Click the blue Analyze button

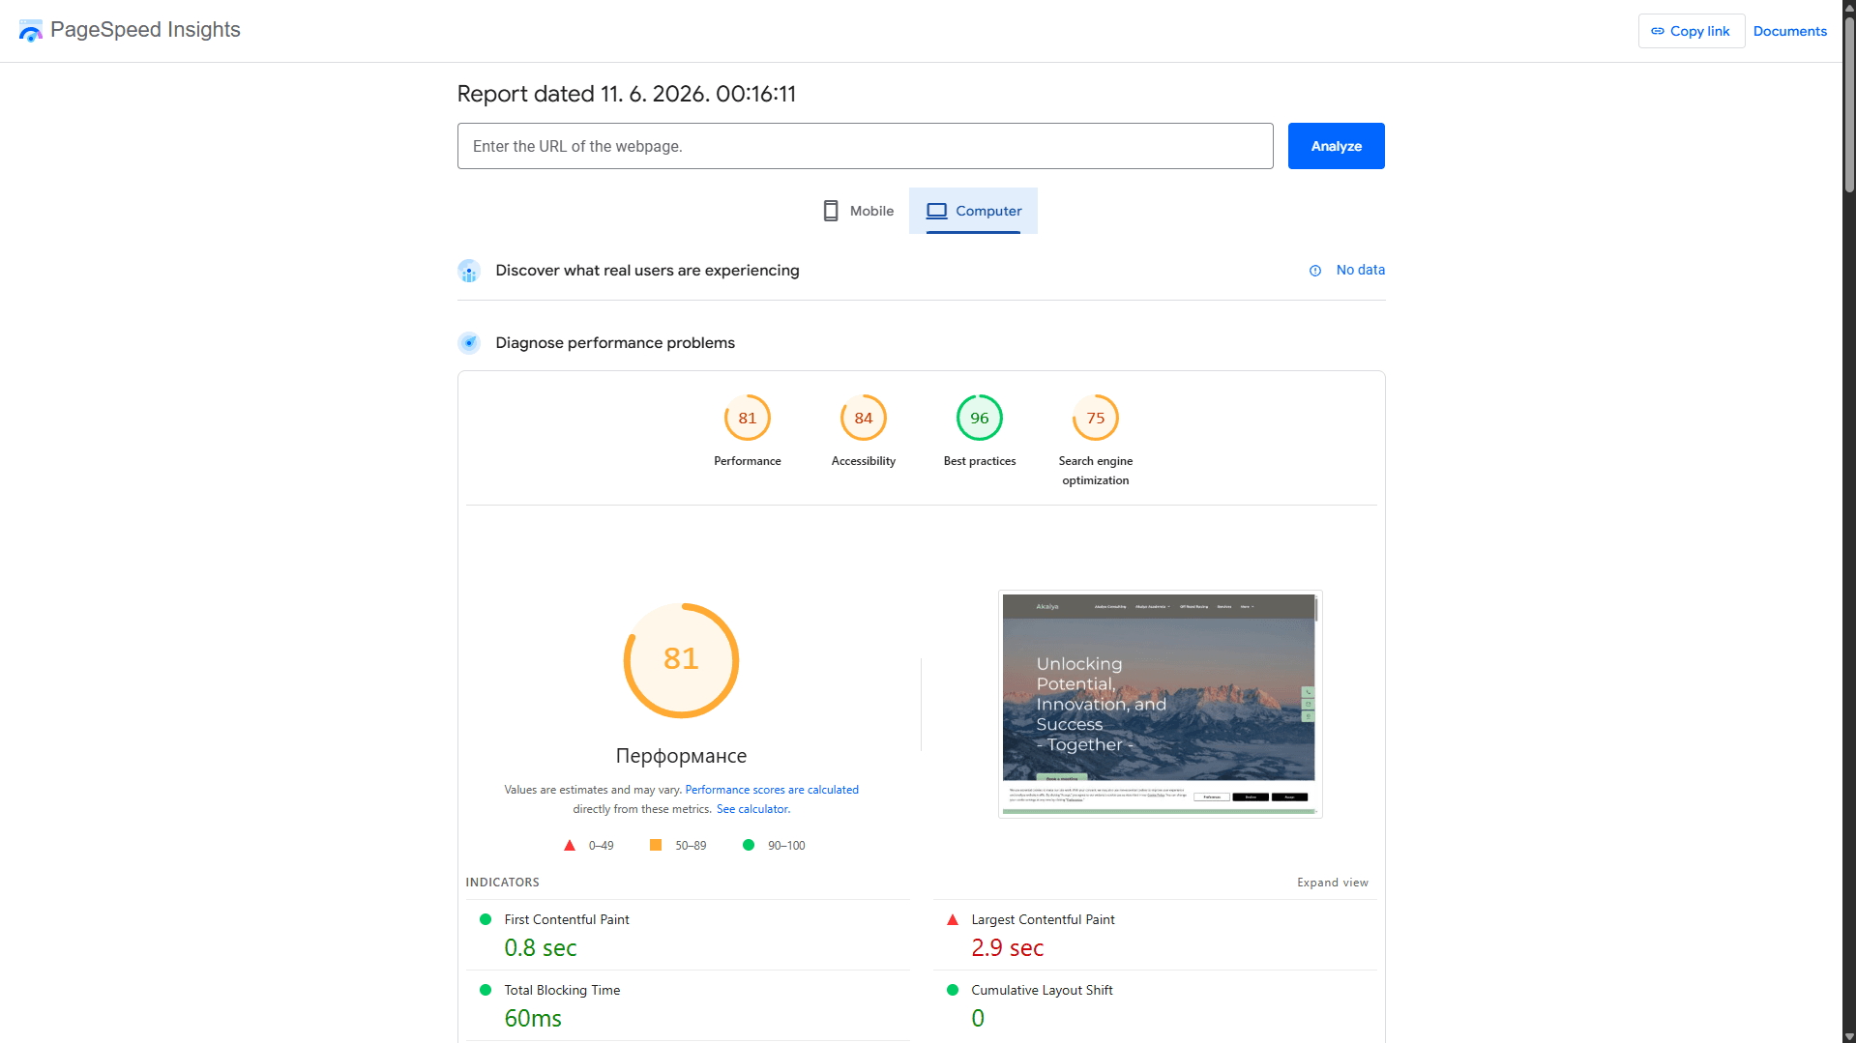[1336, 146]
